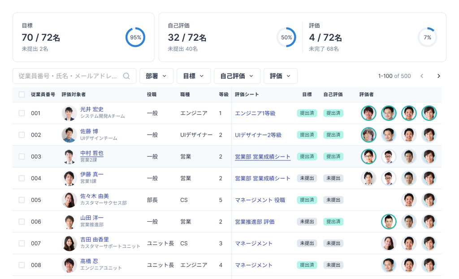This screenshot has height=279, width=459.
Task: Click the 評価シート column header
Action: (247, 94)
